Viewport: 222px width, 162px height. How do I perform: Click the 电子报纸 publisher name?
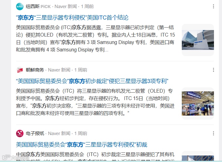(35, 134)
